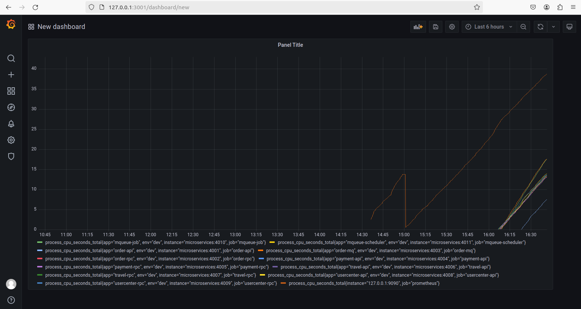Click the payment-rpc legend color swatch
Screen dimensions: 581x309
[x=40, y=267]
